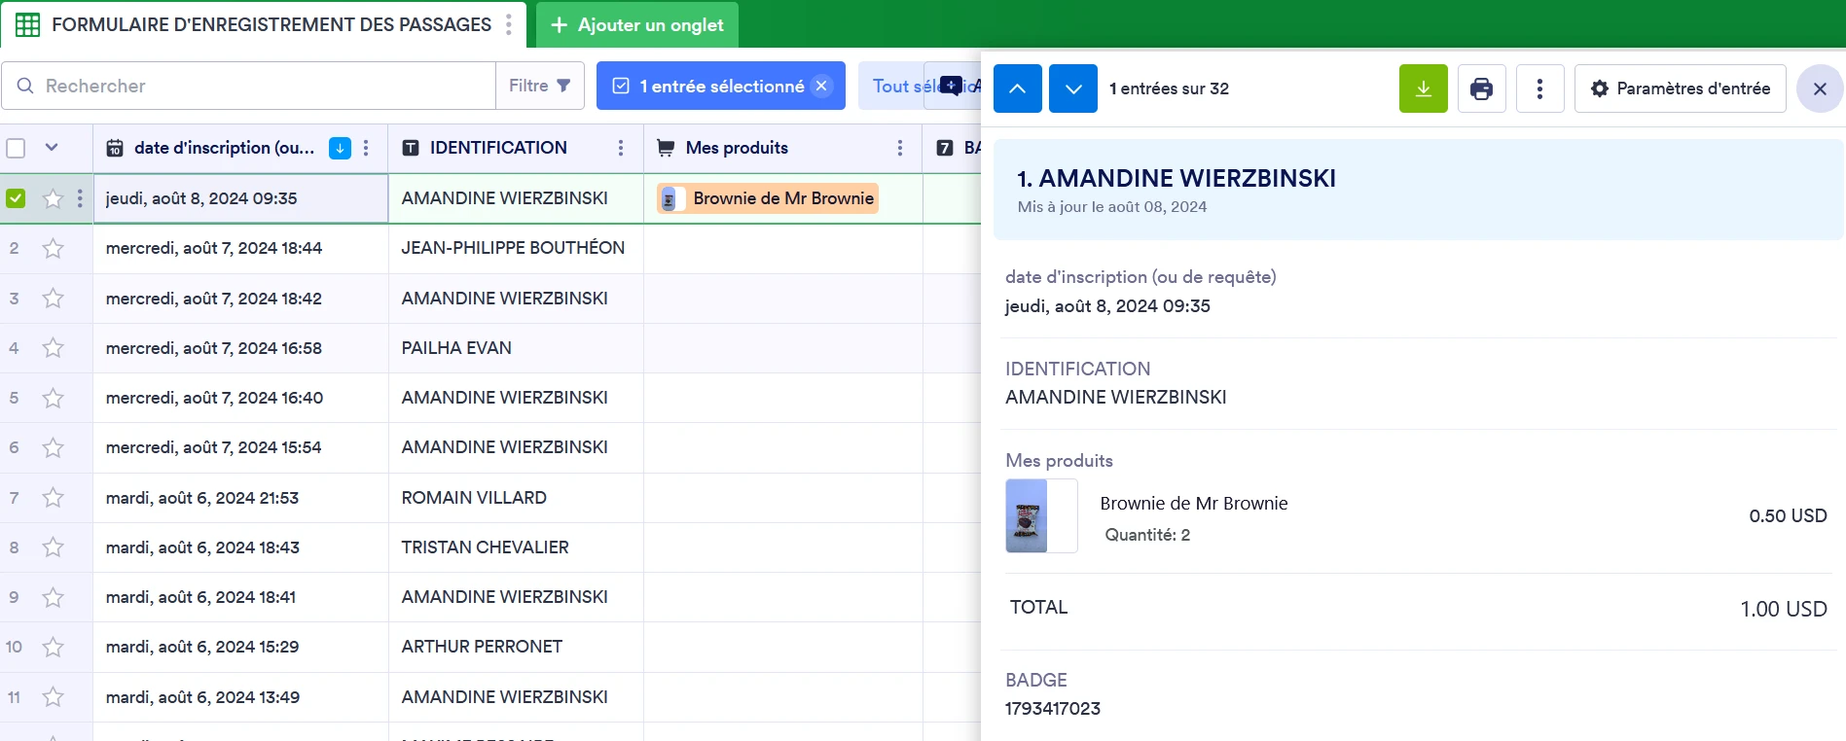
Task: Star the PAILHA EVAN entry
Action: [54, 348]
